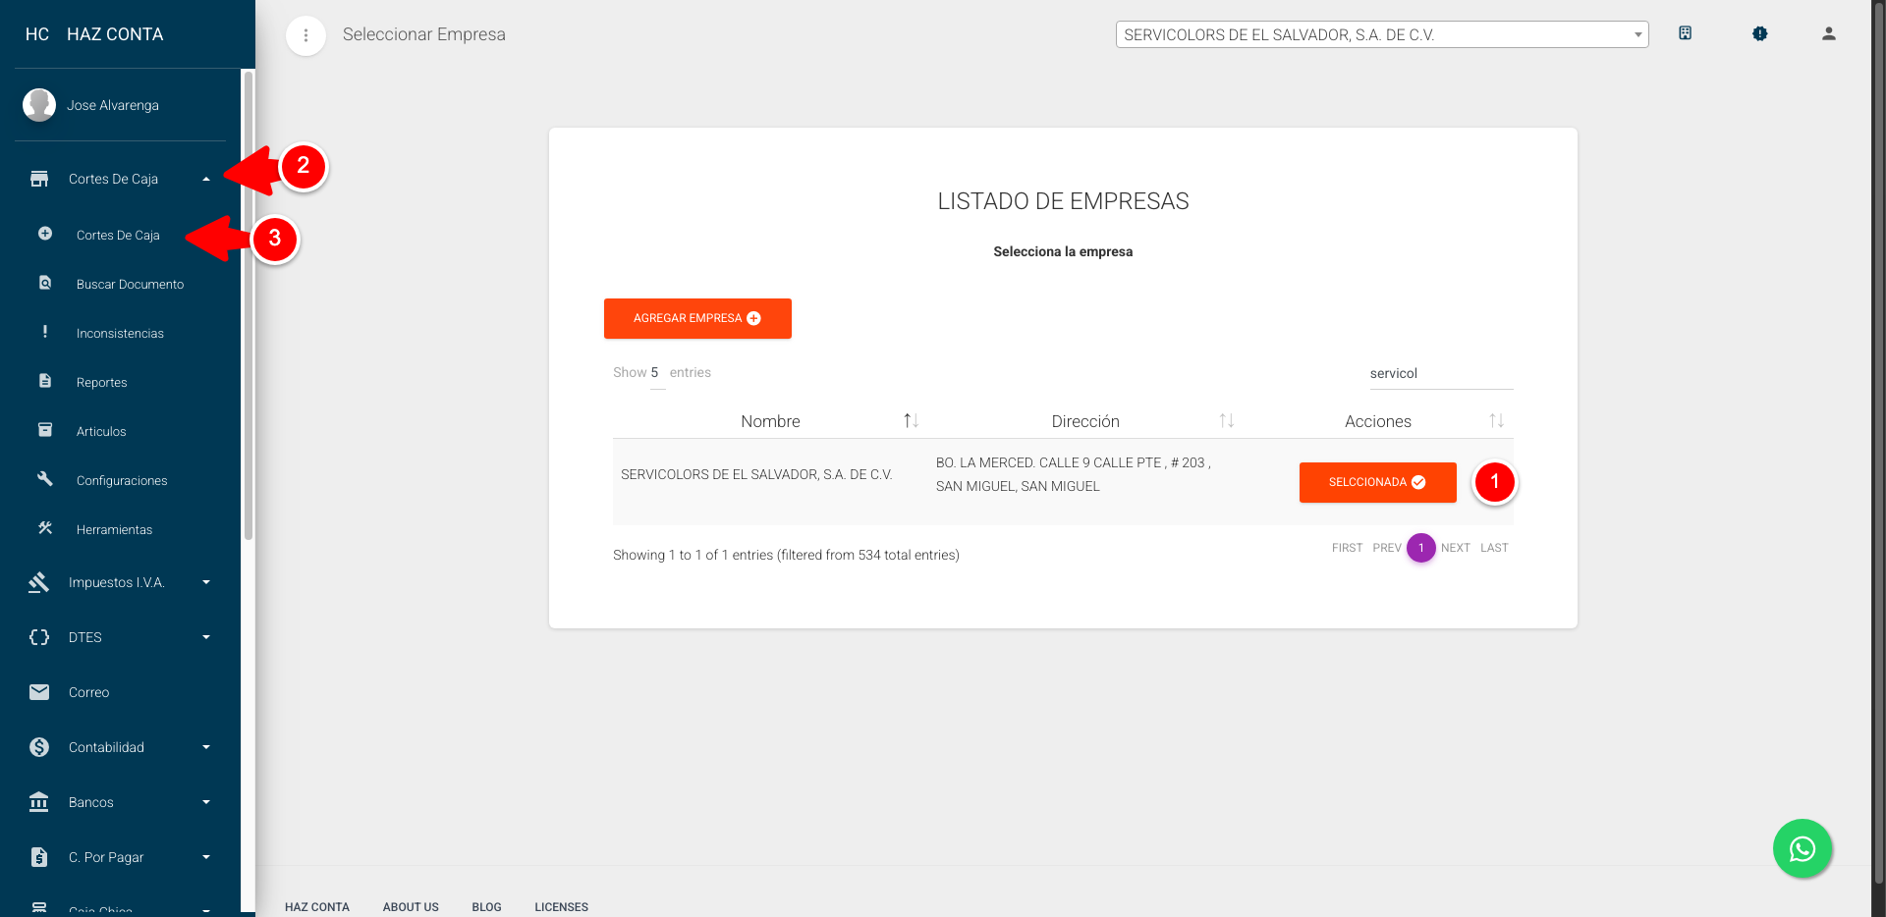1886x917 pixels.
Task: Open Correo from the sidebar
Action: (x=88, y=692)
